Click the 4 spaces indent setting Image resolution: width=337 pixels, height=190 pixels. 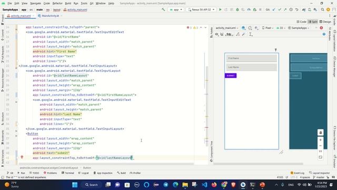point(305,177)
